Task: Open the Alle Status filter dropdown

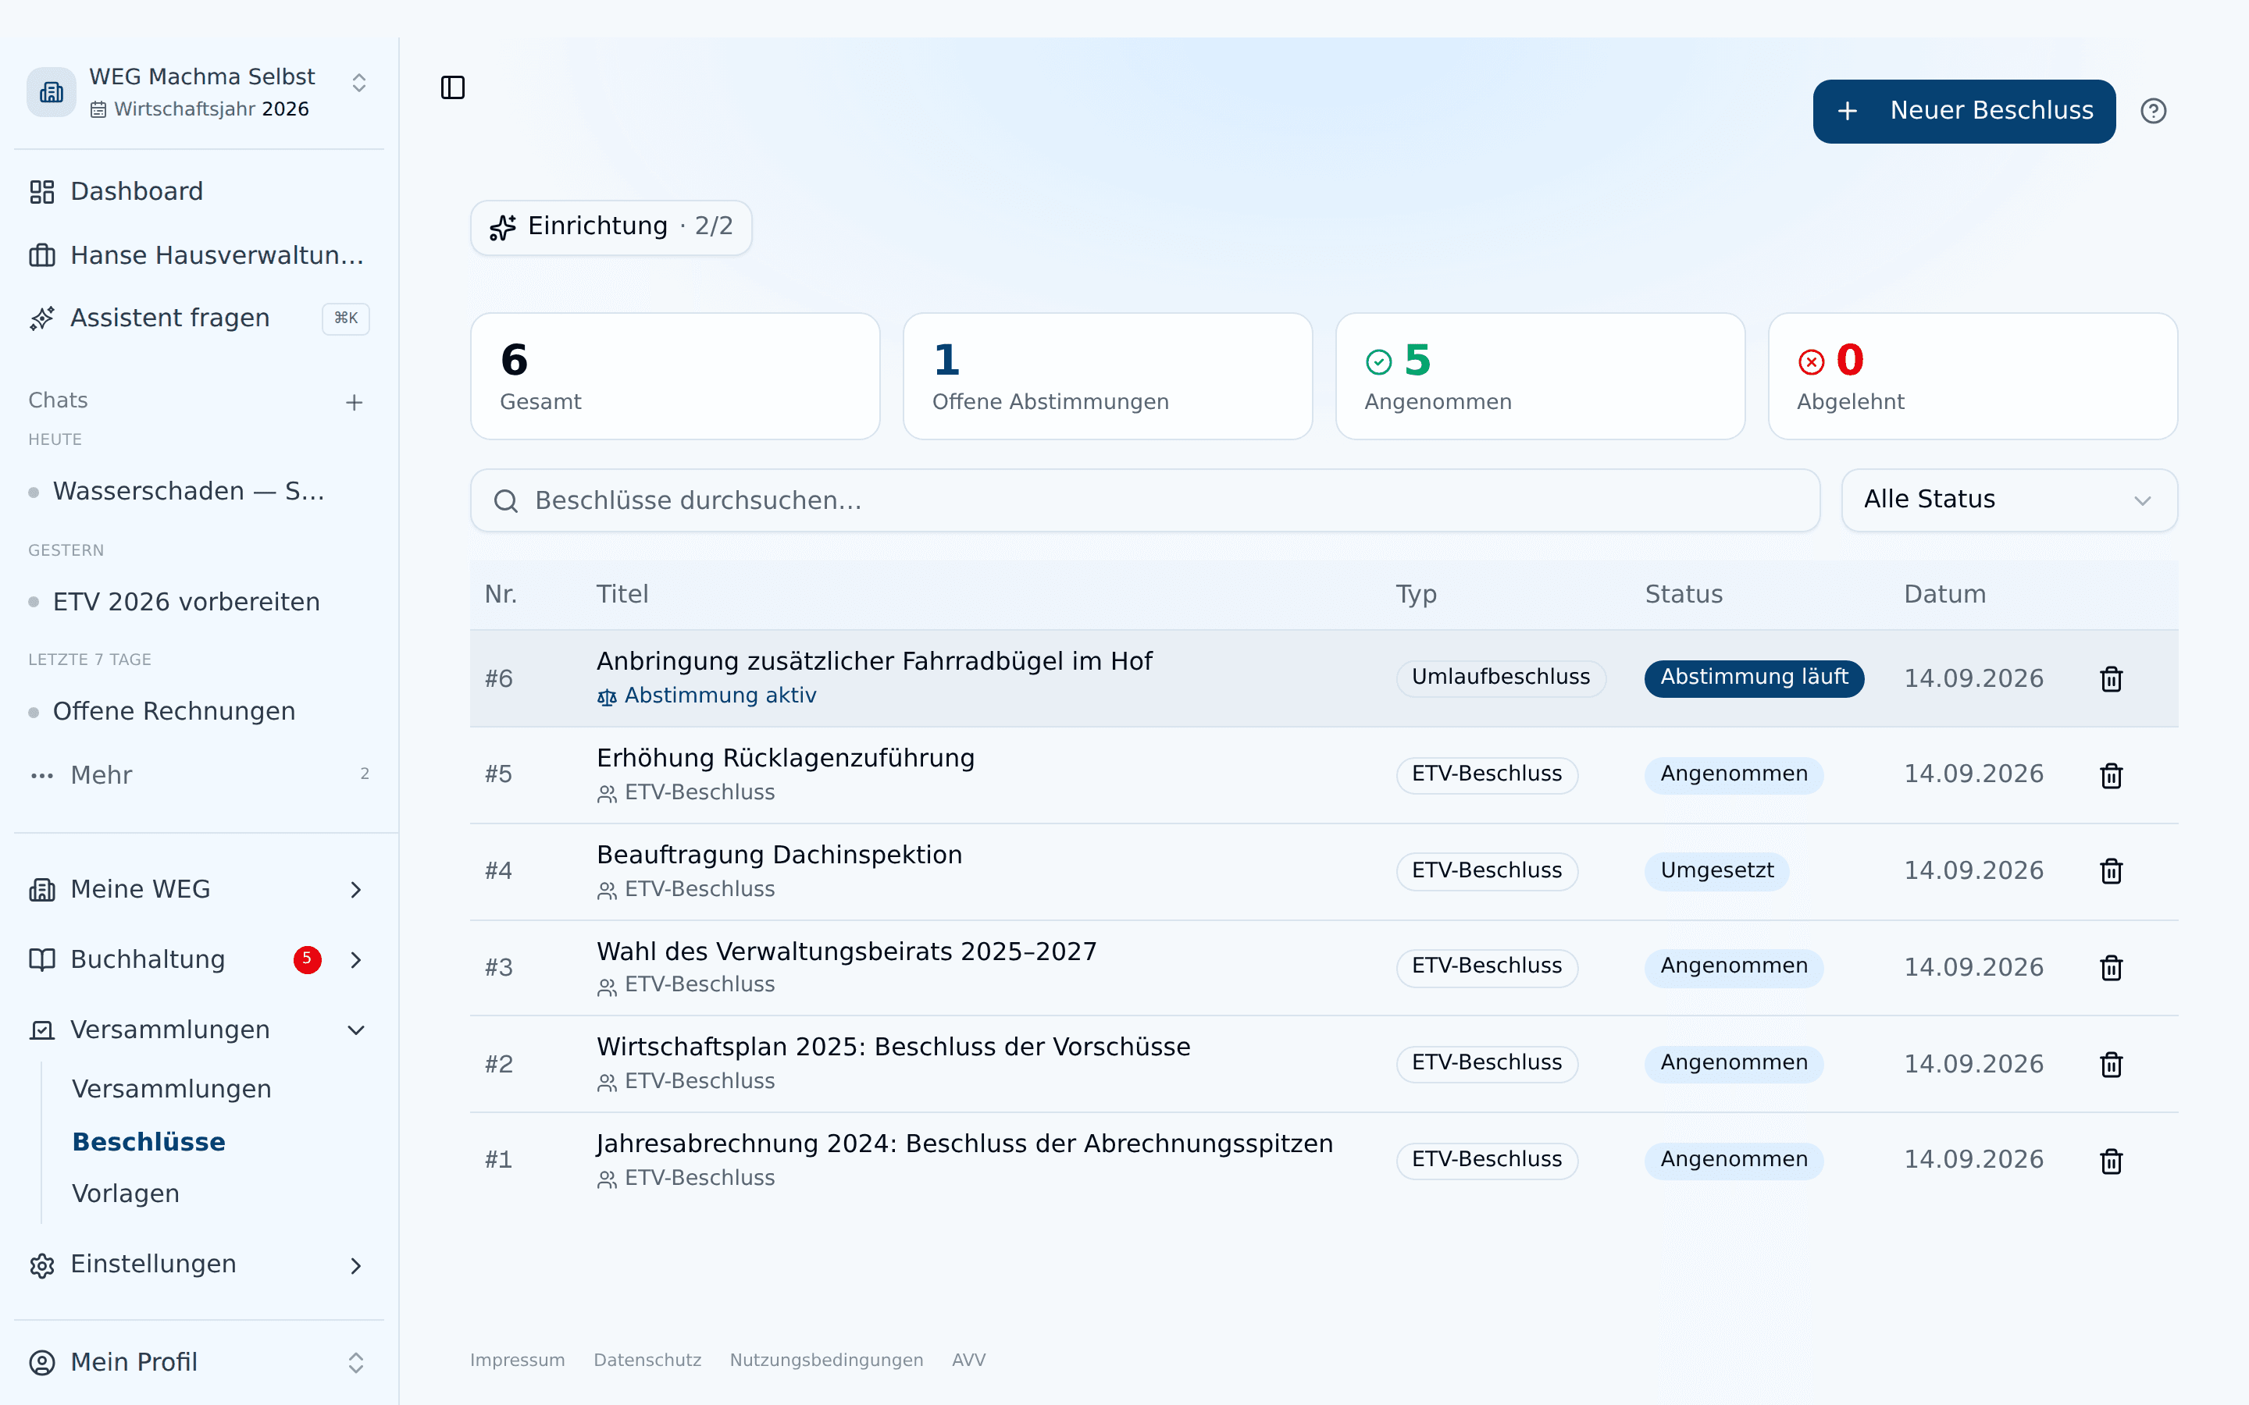Action: pyautogui.click(x=2009, y=500)
